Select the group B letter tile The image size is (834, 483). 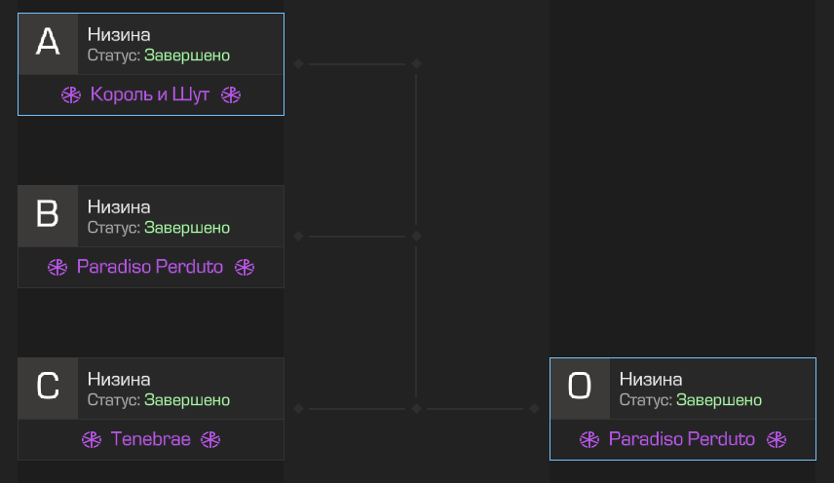pyautogui.click(x=48, y=216)
